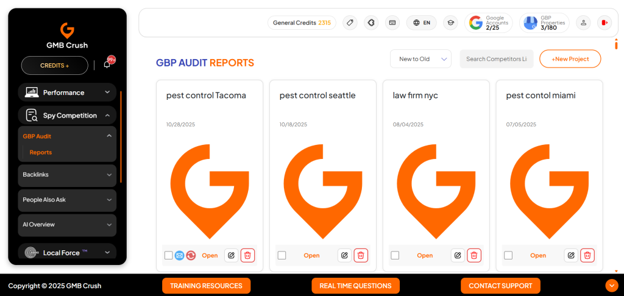The height and width of the screenshot is (296, 624).
Task: Expand the Backlinks section chevron
Action: (x=110, y=175)
